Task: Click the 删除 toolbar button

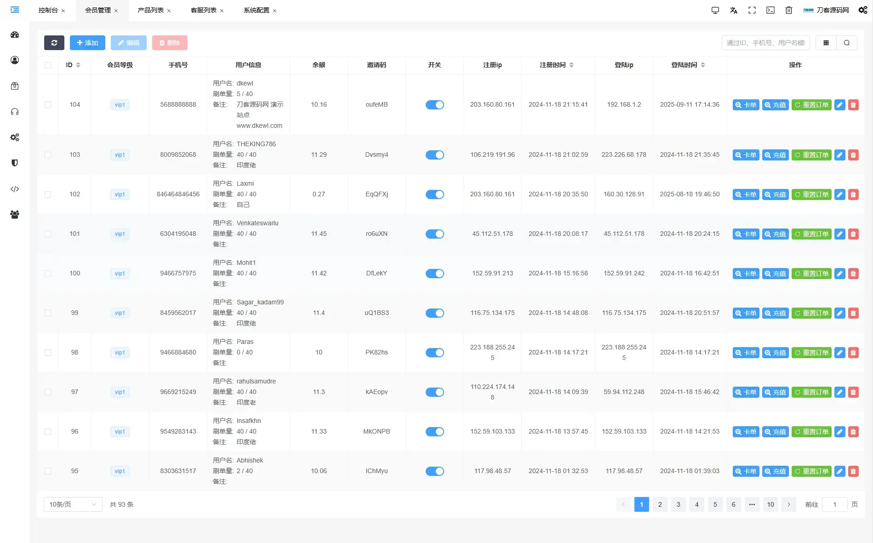Action: pyautogui.click(x=170, y=43)
